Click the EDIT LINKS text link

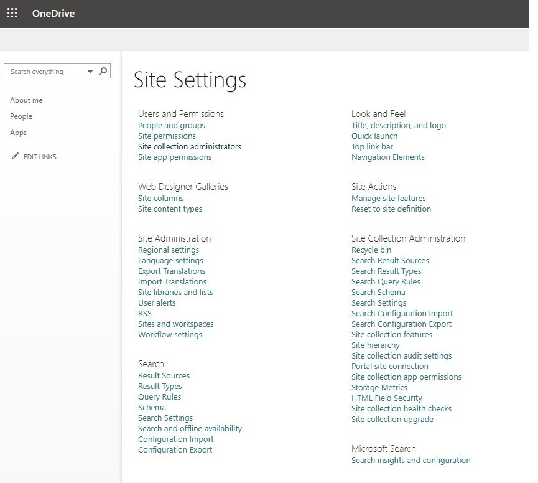[x=40, y=157]
